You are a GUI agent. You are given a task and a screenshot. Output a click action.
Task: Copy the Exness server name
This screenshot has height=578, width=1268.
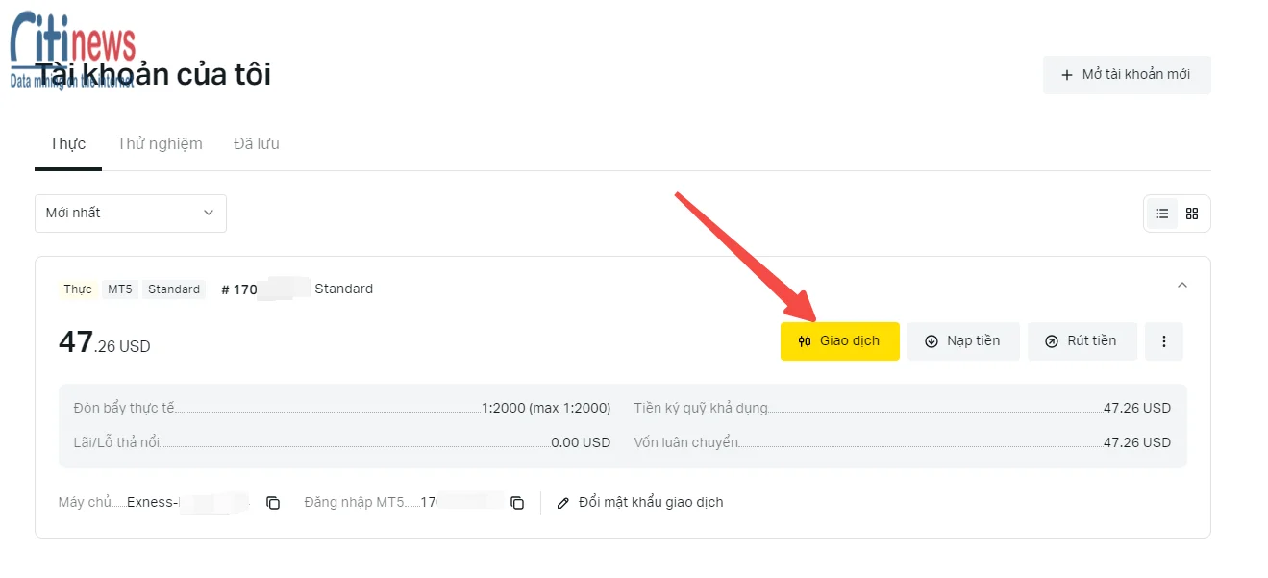pyautogui.click(x=273, y=503)
